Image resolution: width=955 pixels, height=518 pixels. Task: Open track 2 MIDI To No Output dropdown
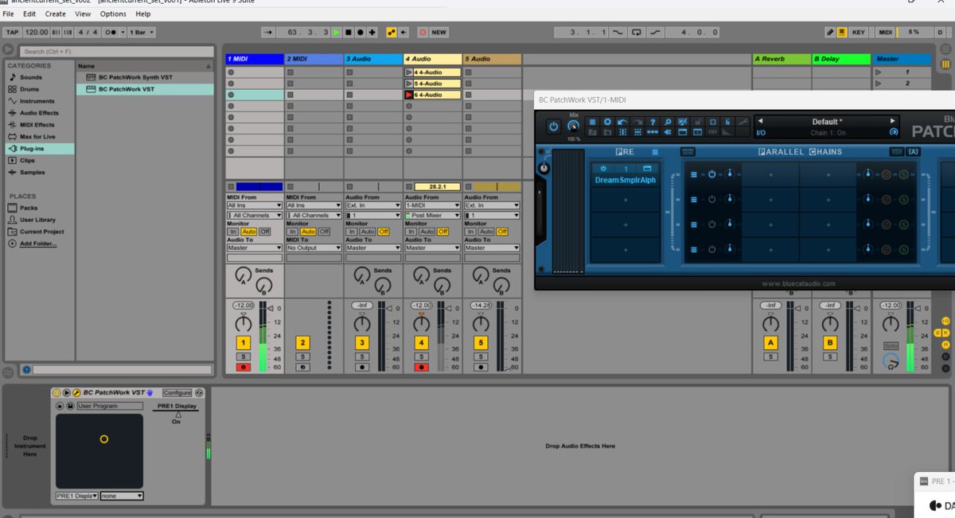pos(314,247)
